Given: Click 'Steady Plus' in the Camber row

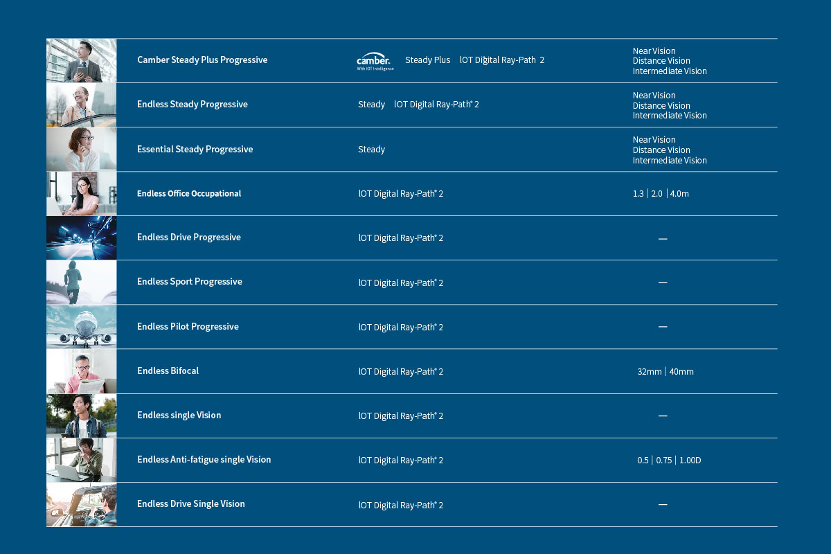Looking at the screenshot, I should pyautogui.click(x=427, y=60).
